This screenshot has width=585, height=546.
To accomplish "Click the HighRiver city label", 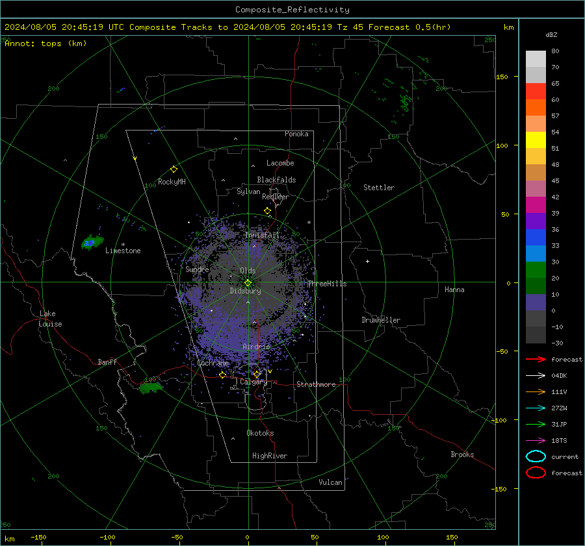I will coord(270,456).
